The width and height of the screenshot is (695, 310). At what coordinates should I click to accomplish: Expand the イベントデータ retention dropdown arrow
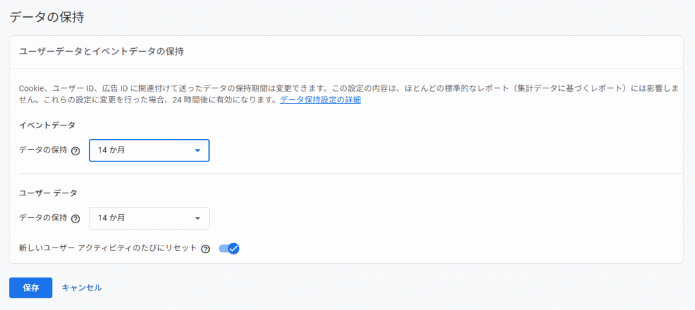(198, 151)
